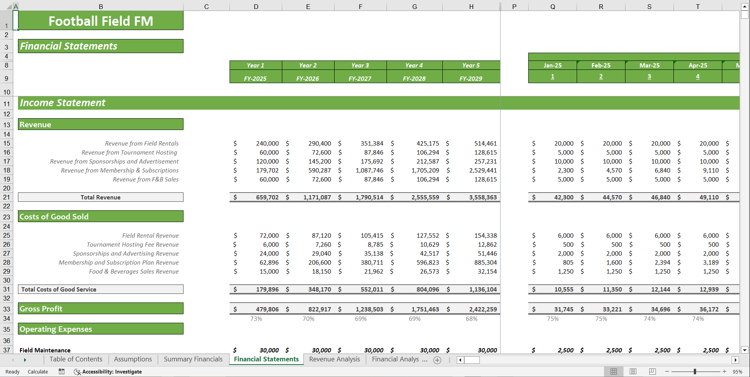Screen dimensions: 750x377
Task: Open the Table of Contents sheet
Action: tap(75, 359)
